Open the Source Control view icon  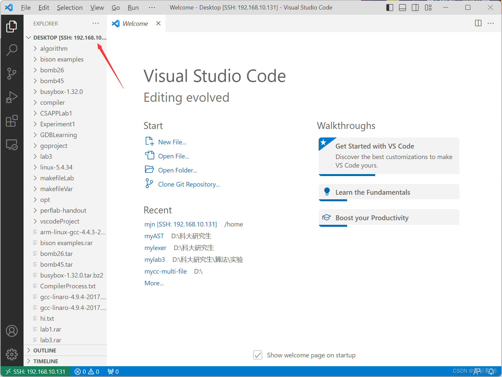12,74
